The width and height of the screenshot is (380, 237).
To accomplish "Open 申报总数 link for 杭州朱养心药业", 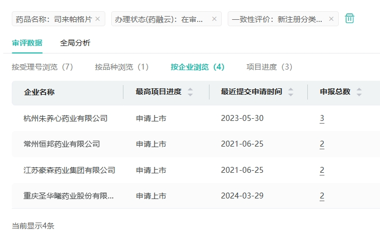I will point(322,118).
